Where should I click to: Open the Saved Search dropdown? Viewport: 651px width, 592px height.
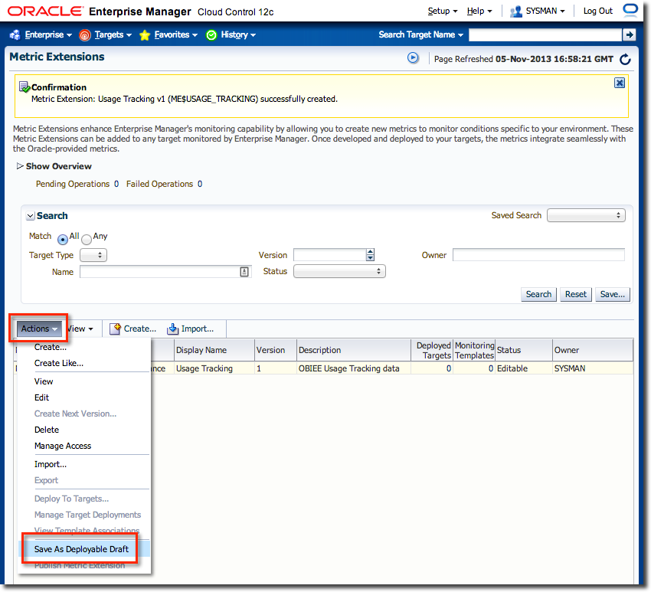click(586, 215)
